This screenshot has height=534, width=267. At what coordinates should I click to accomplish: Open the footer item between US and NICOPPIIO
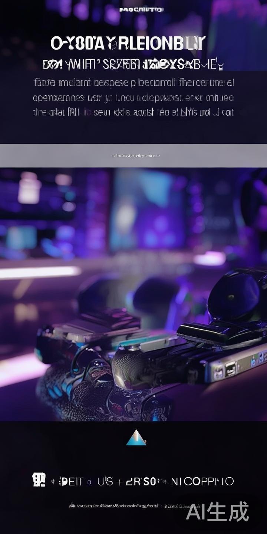(141, 482)
